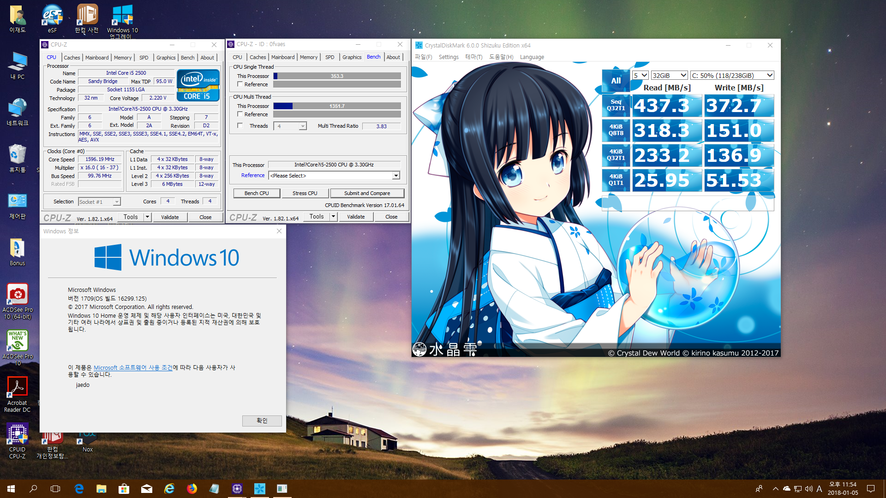Click Submit and Compare button

coord(367,193)
